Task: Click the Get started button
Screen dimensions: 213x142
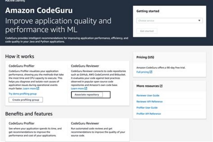Action: point(147,31)
